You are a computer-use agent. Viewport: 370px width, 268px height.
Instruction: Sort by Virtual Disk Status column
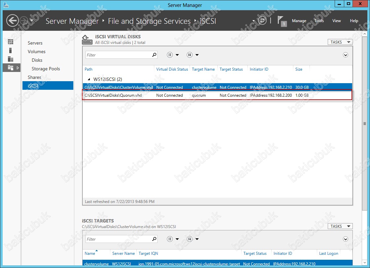coord(172,69)
